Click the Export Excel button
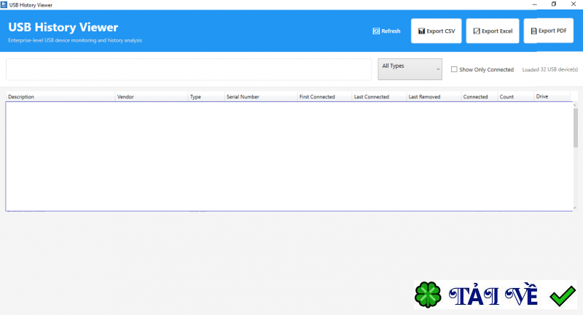The width and height of the screenshot is (583, 315). pyautogui.click(x=493, y=31)
